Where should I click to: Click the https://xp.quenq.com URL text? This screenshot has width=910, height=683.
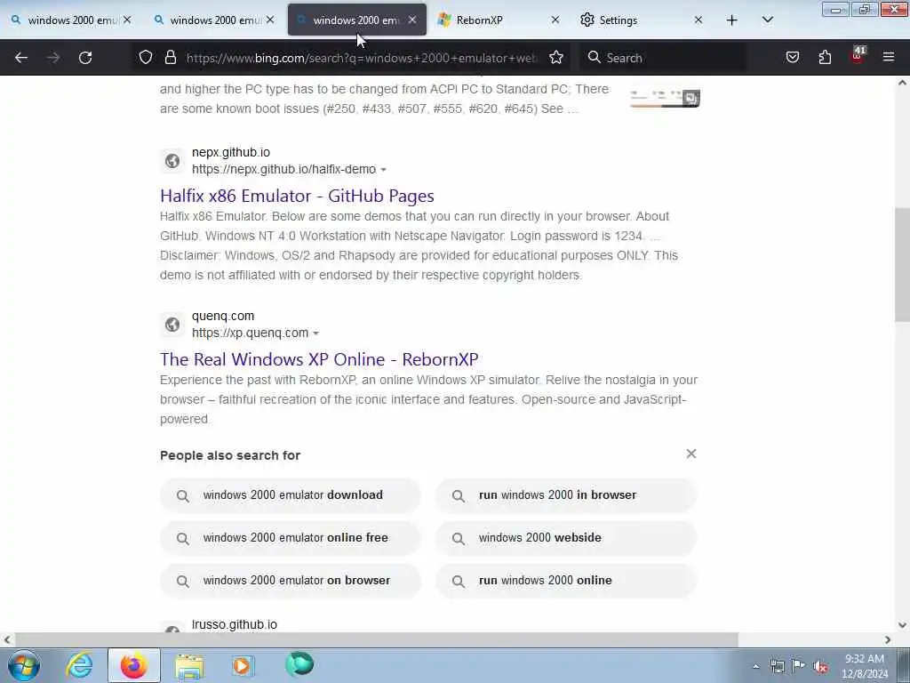pyautogui.click(x=250, y=333)
